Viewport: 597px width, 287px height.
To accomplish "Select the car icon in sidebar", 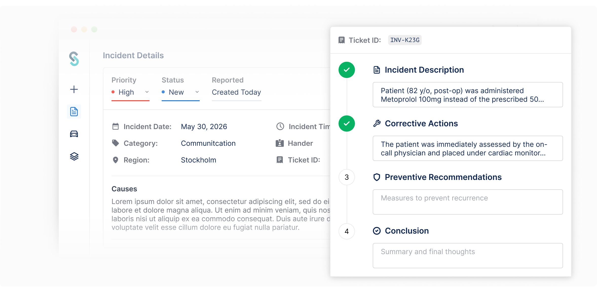I will pos(74,134).
